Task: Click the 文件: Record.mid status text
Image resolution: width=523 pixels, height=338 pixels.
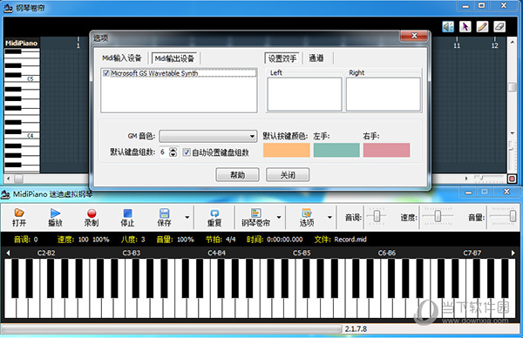Action: coord(340,240)
